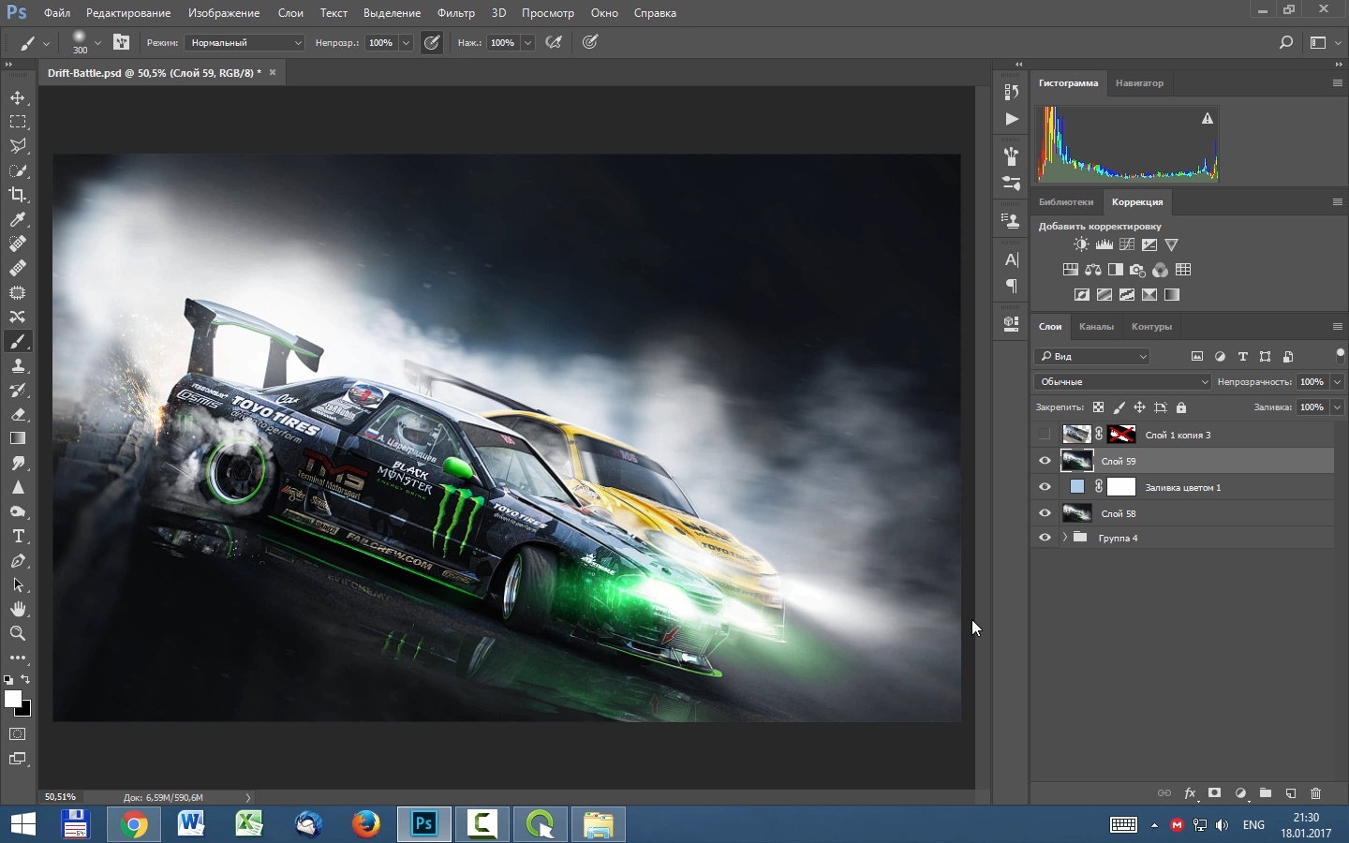This screenshot has width=1349, height=843.
Task: Open the brush blending mode dropdown
Action: coord(245,42)
